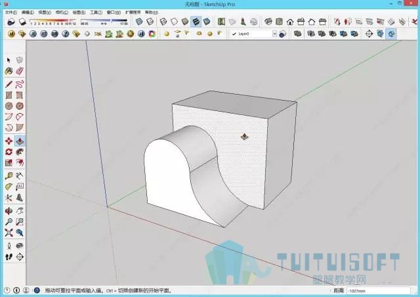Click the Instructor help status icon

[37, 290]
